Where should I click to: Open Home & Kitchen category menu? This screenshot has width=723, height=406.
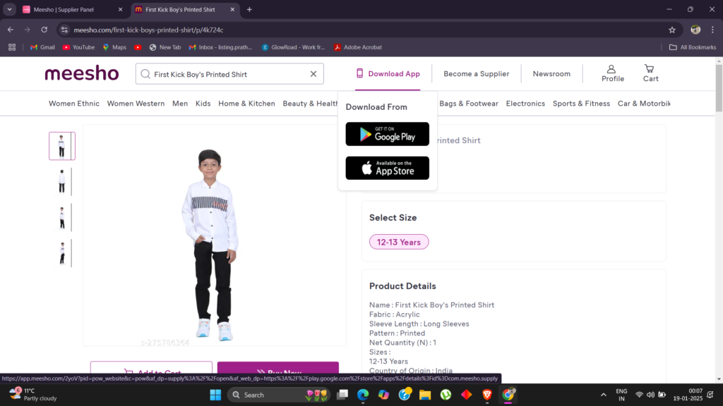pyautogui.click(x=246, y=104)
